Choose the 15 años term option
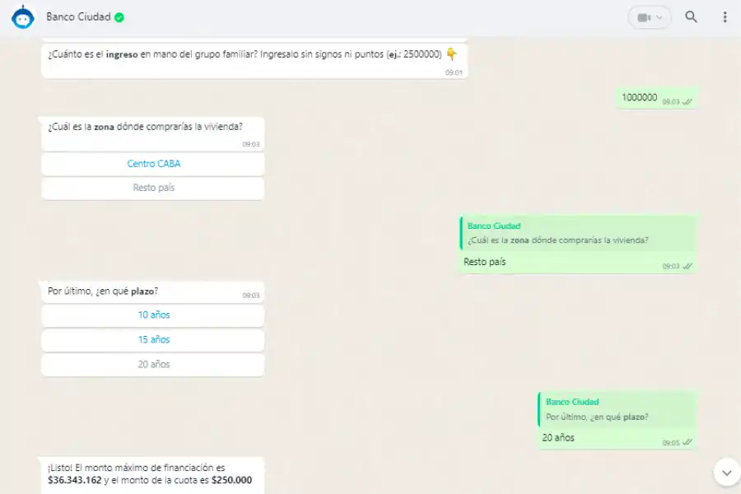This screenshot has height=494, width=741. [152, 339]
